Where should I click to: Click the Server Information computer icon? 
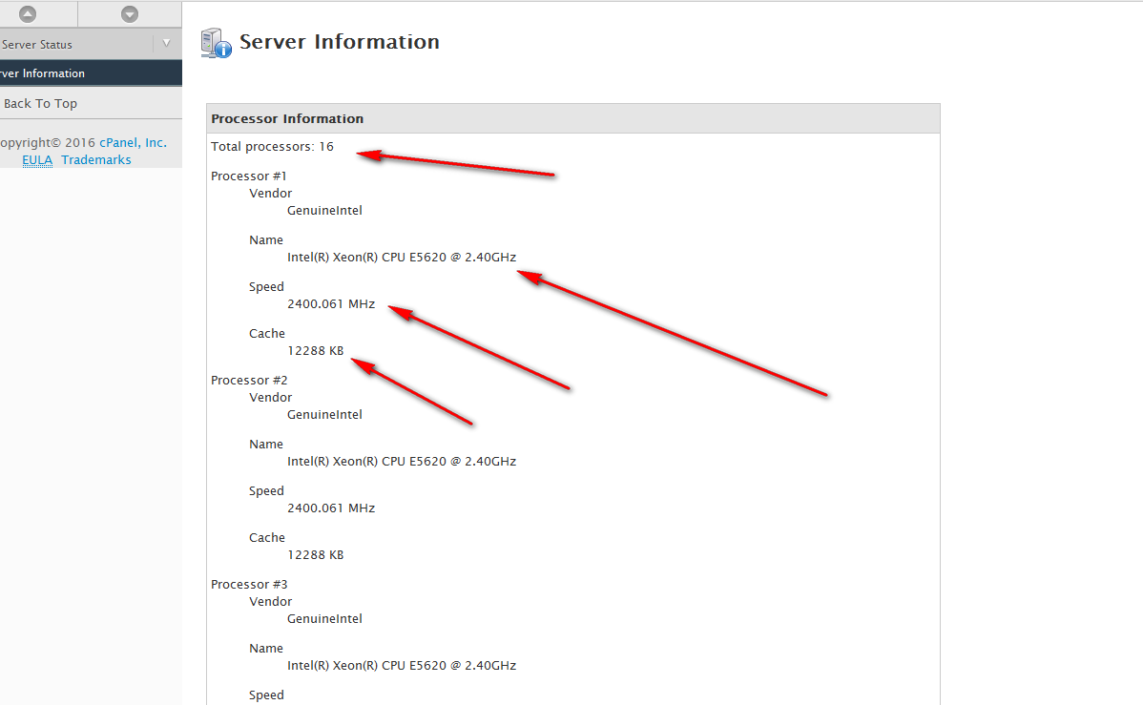coord(216,43)
